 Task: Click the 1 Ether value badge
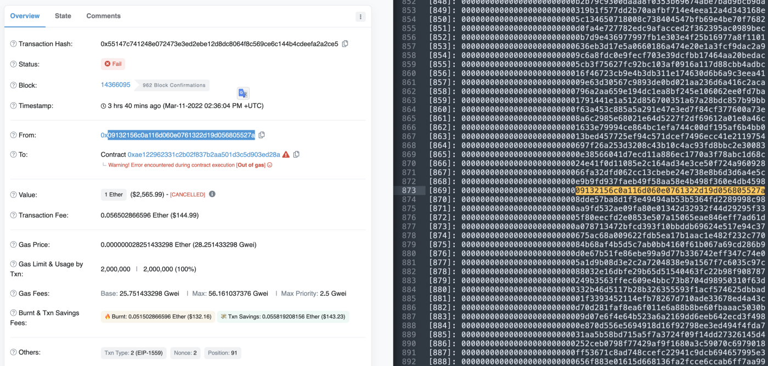click(114, 195)
